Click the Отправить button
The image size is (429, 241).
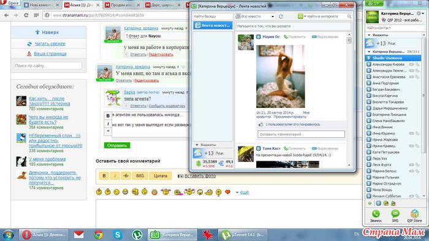pyautogui.click(x=117, y=145)
